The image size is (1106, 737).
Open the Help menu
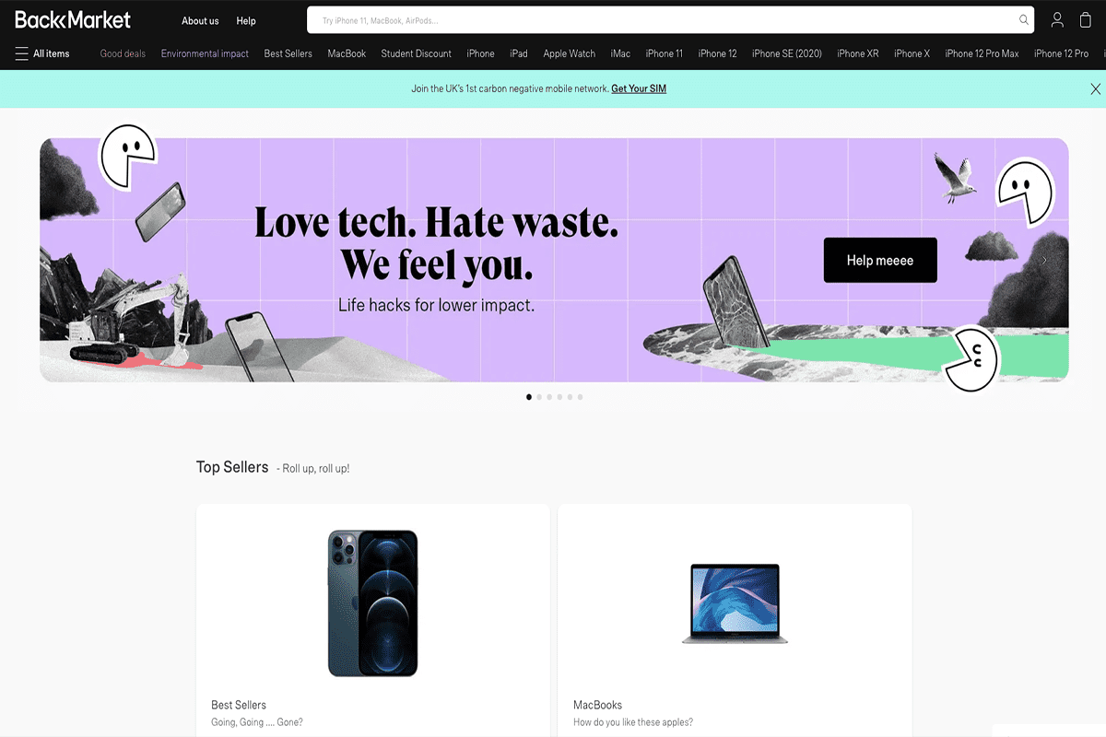point(246,20)
